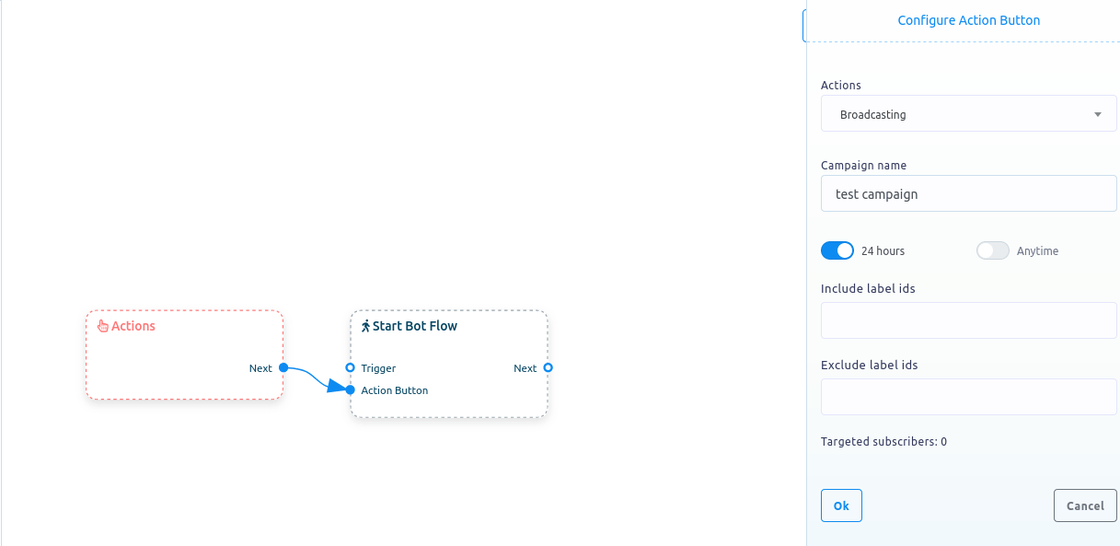Disable the 24 hours toggle
The image size is (1120, 546).
(x=837, y=250)
